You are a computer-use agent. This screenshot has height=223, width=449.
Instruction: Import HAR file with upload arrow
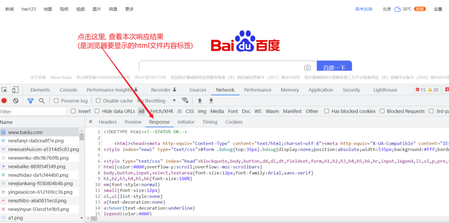(x=200, y=101)
